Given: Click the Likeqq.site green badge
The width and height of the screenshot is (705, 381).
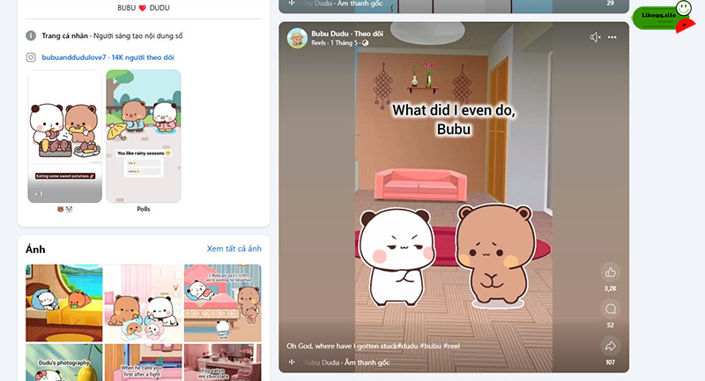Looking at the screenshot, I should coord(660,18).
